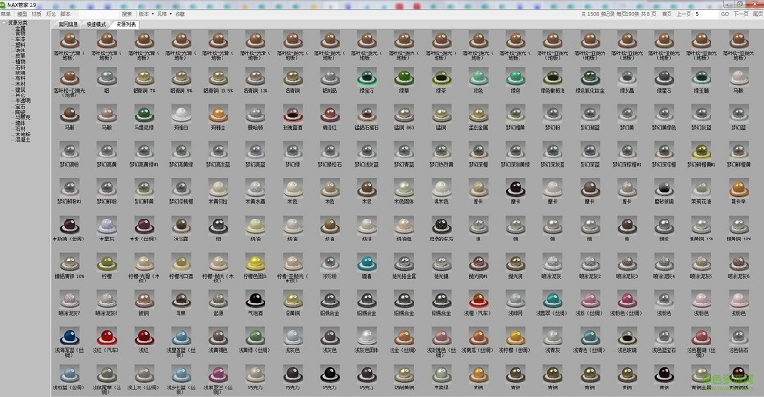
Task: Choose the 气泡酒 black material sphere
Action: point(255,297)
